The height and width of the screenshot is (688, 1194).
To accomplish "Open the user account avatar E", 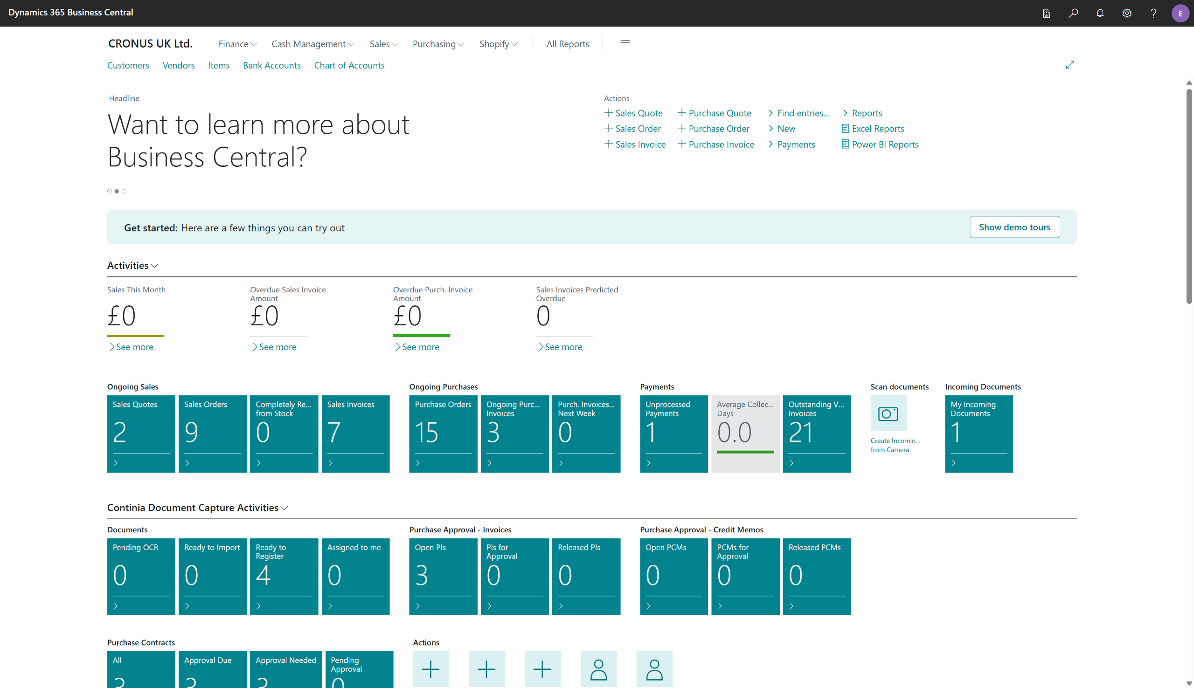I will [x=1180, y=13].
